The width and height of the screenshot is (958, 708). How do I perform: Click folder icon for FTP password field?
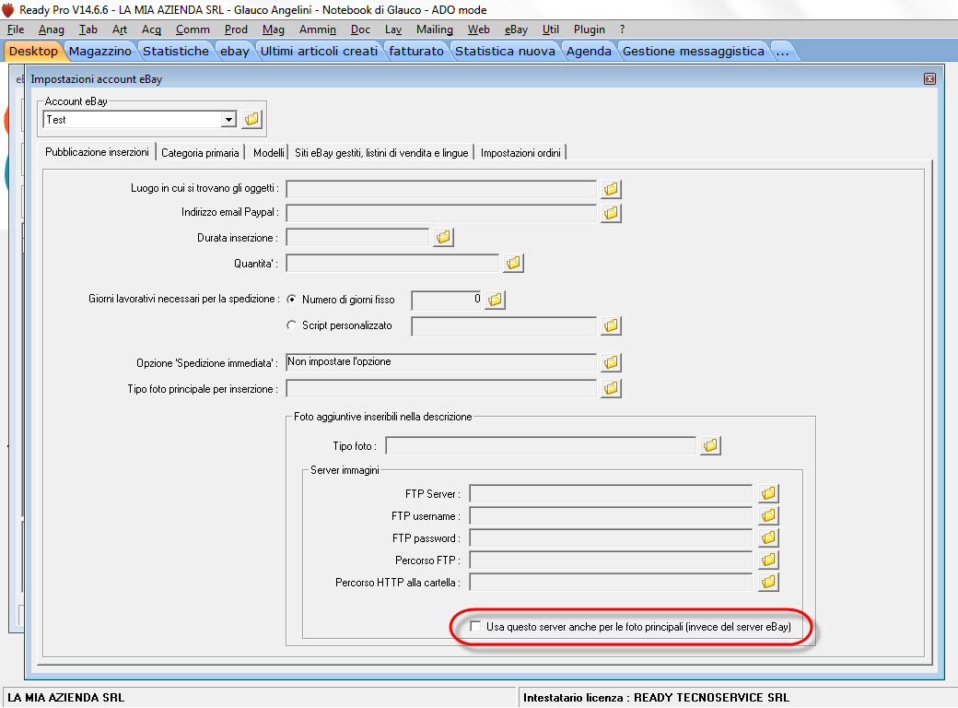(768, 537)
